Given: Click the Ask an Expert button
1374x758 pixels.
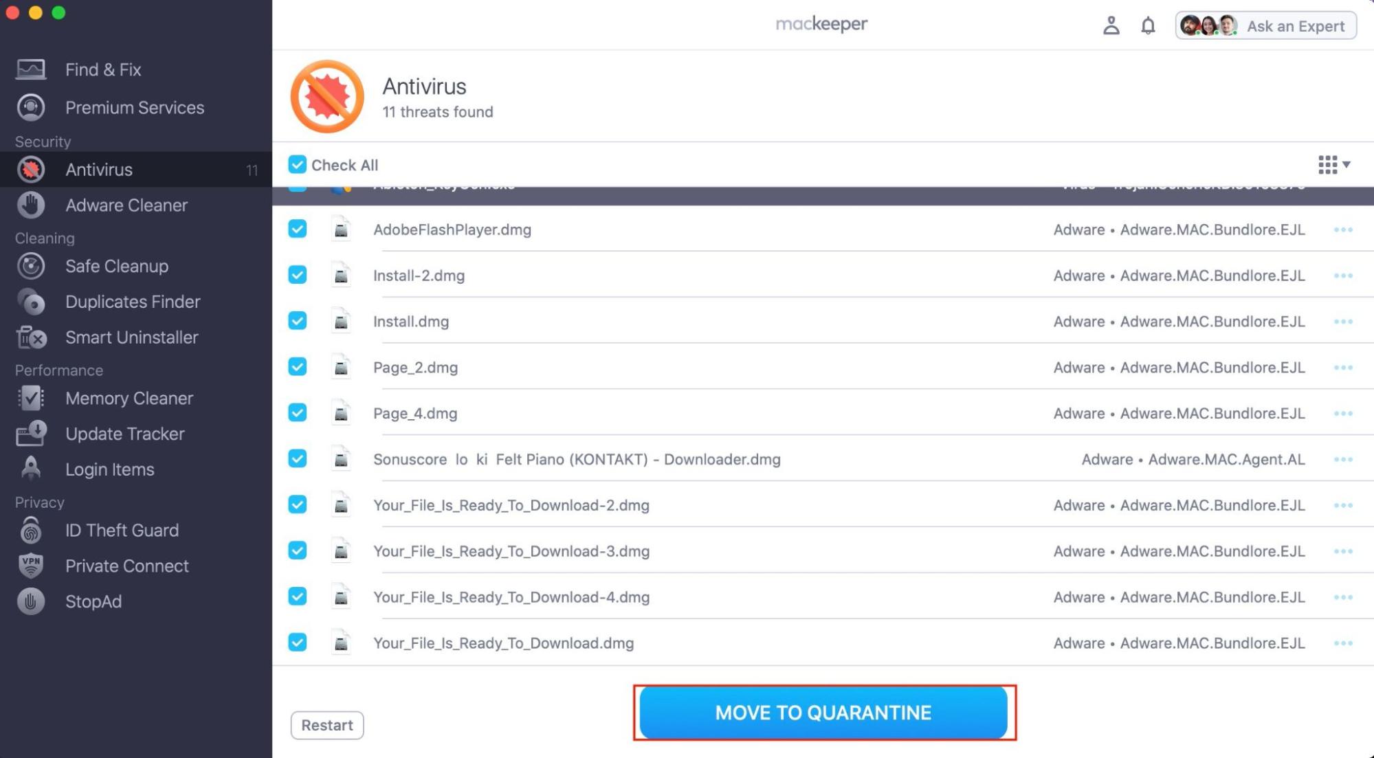Looking at the screenshot, I should click(x=1265, y=26).
